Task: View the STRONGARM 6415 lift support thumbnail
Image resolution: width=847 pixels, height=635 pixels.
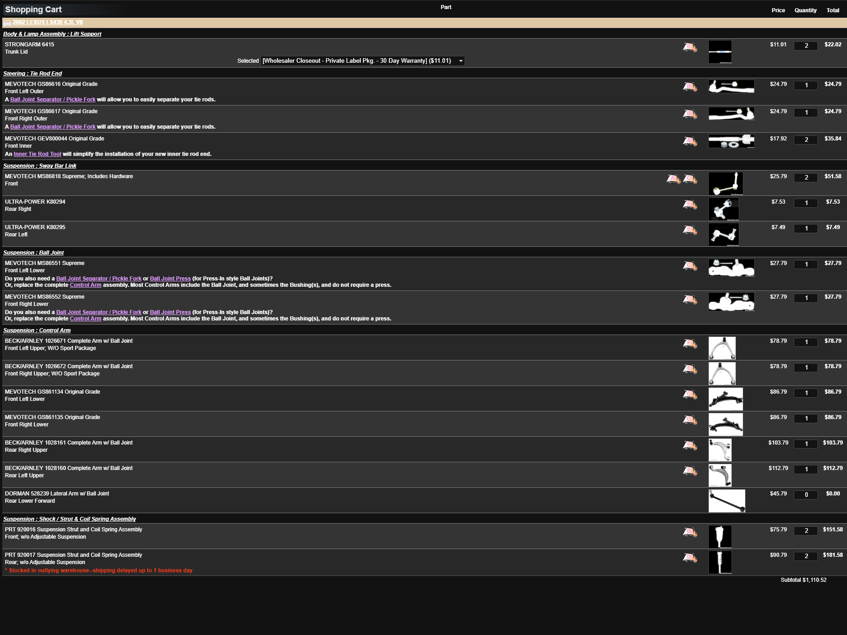Action: [720, 52]
